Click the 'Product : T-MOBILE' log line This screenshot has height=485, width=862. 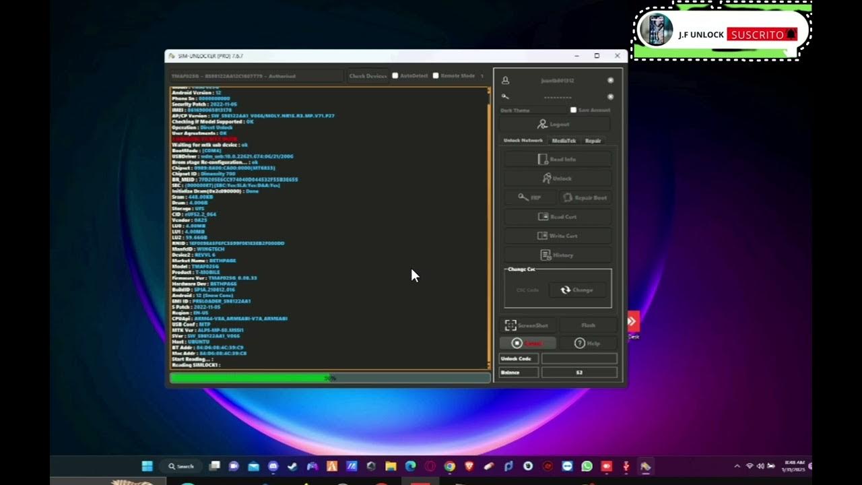(x=196, y=272)
